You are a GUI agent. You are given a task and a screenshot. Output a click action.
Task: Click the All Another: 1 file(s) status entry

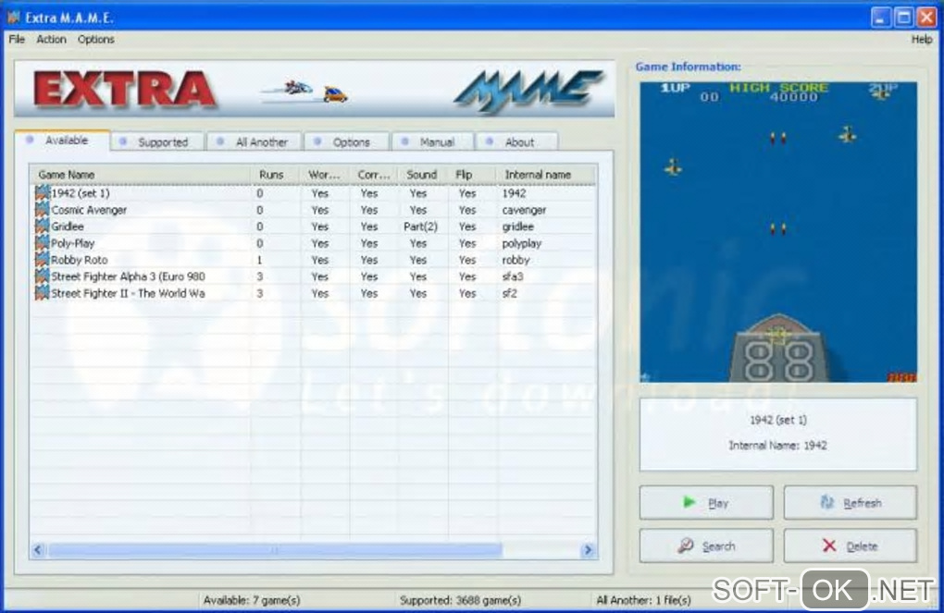click(643, 600)
